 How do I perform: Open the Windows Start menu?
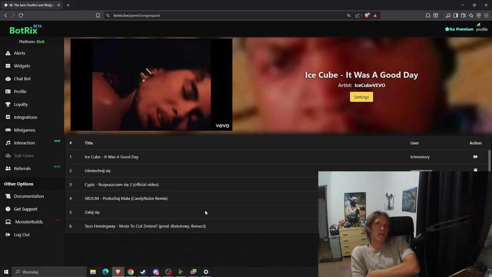pos(6,272)
